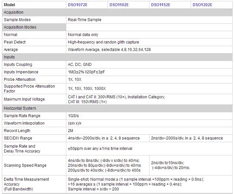Viewport: 234px width, 194px height.
Task: Click the '1X, 10X' value cell
Action: coord(149,79)
